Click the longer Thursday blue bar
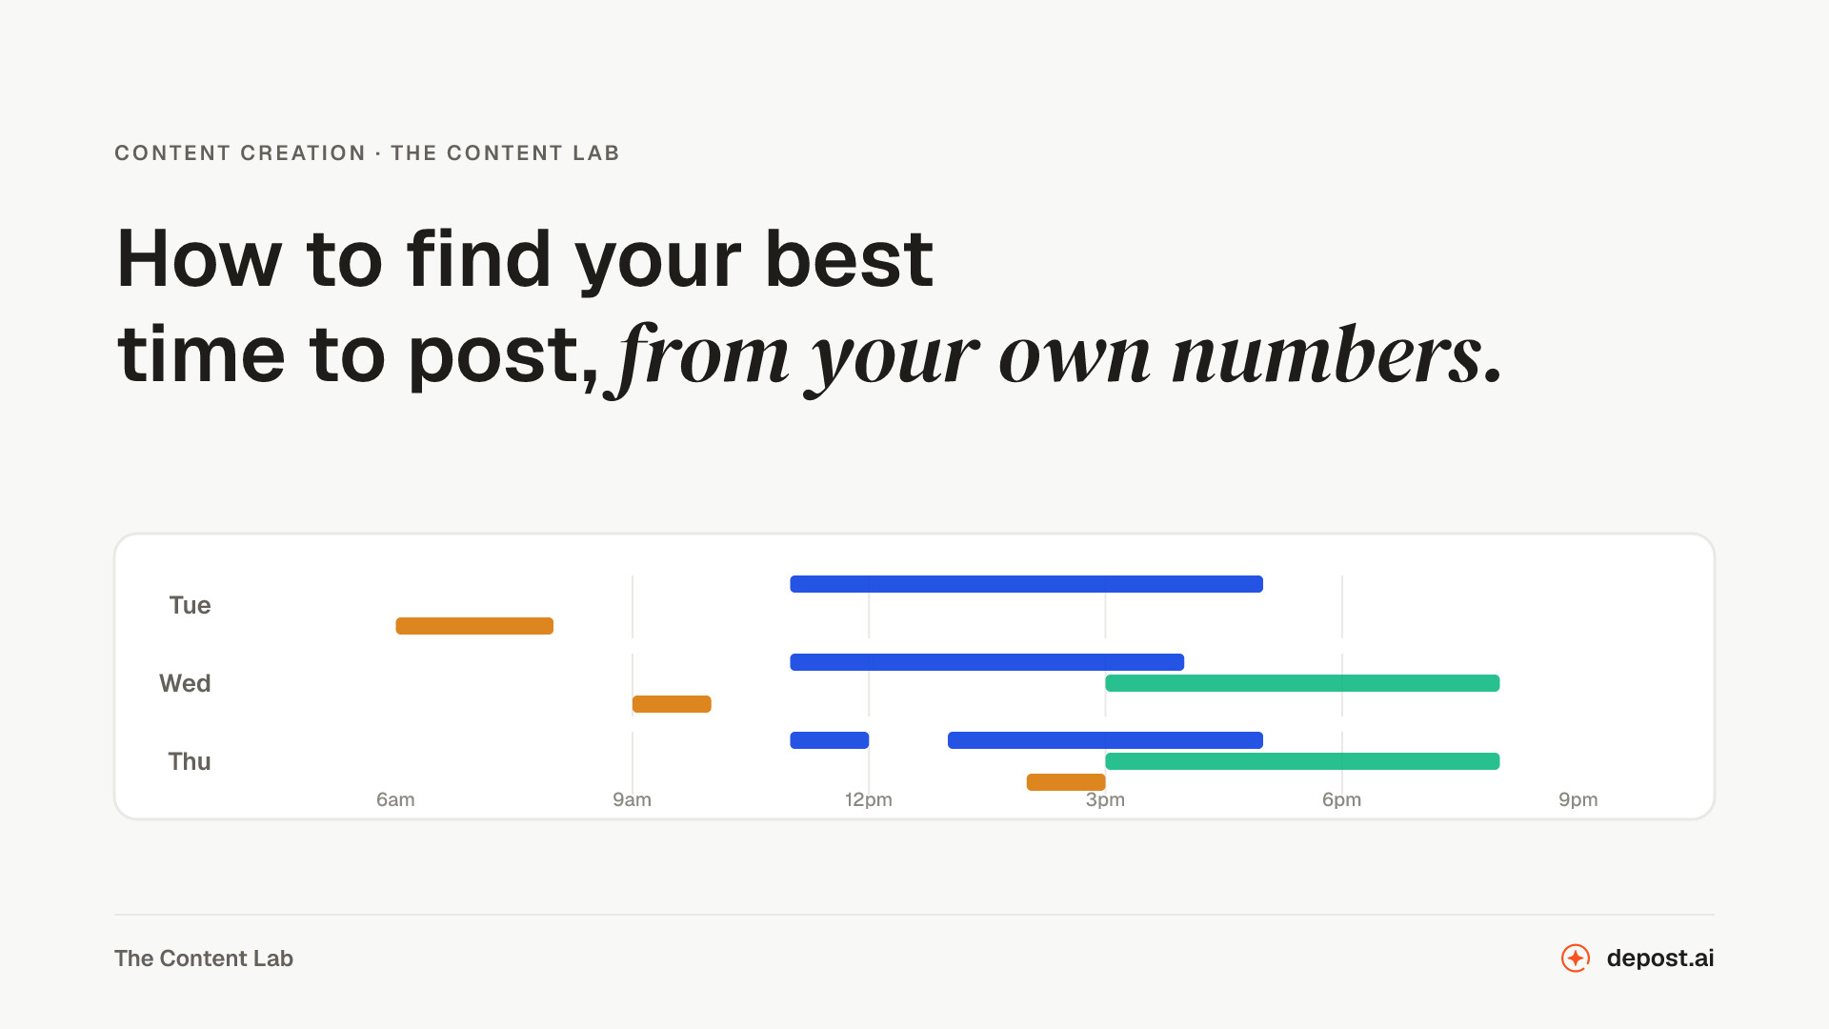Screen dimensions: 1829x1029 point(1105,740)
